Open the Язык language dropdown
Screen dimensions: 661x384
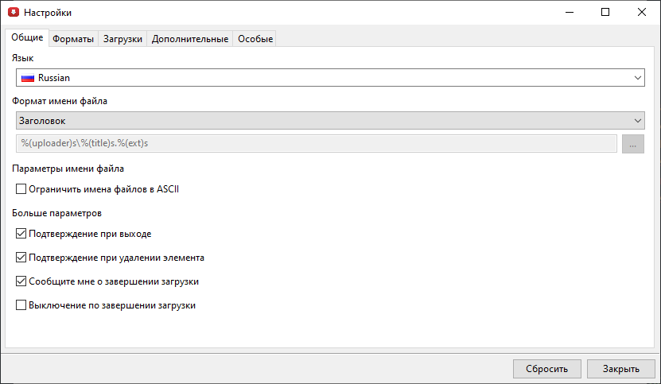click(329, 78)
